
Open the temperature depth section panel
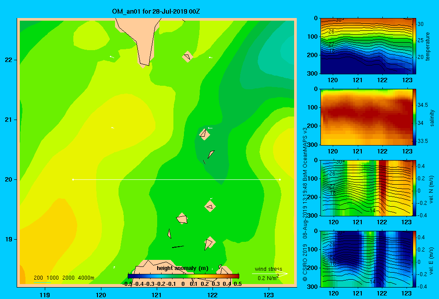(x=366, y=46)
